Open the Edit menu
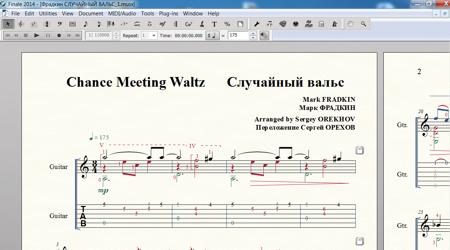Viewport: 450px width, 250px height. 29,14
